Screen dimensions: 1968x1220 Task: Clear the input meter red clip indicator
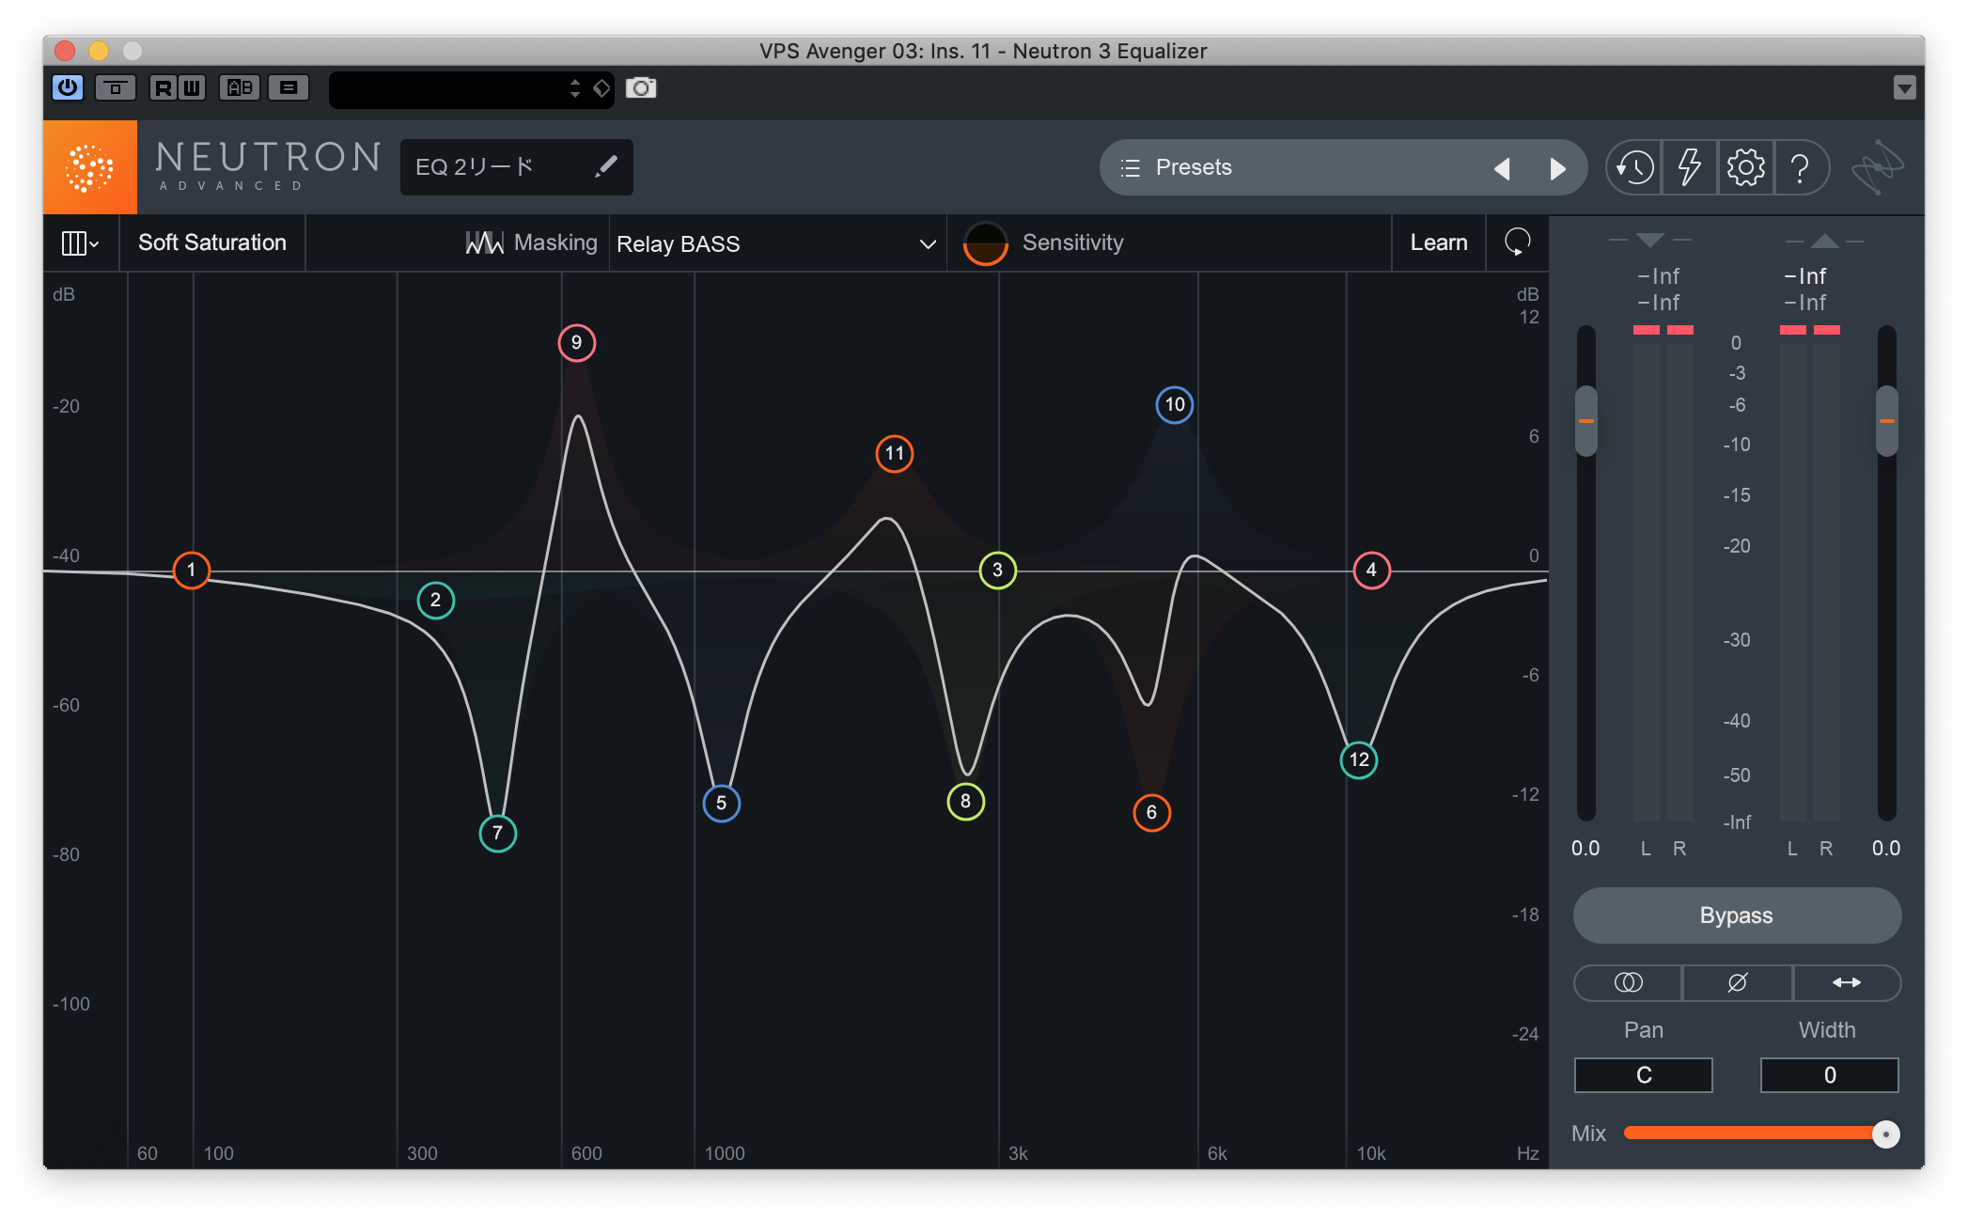1663,330
